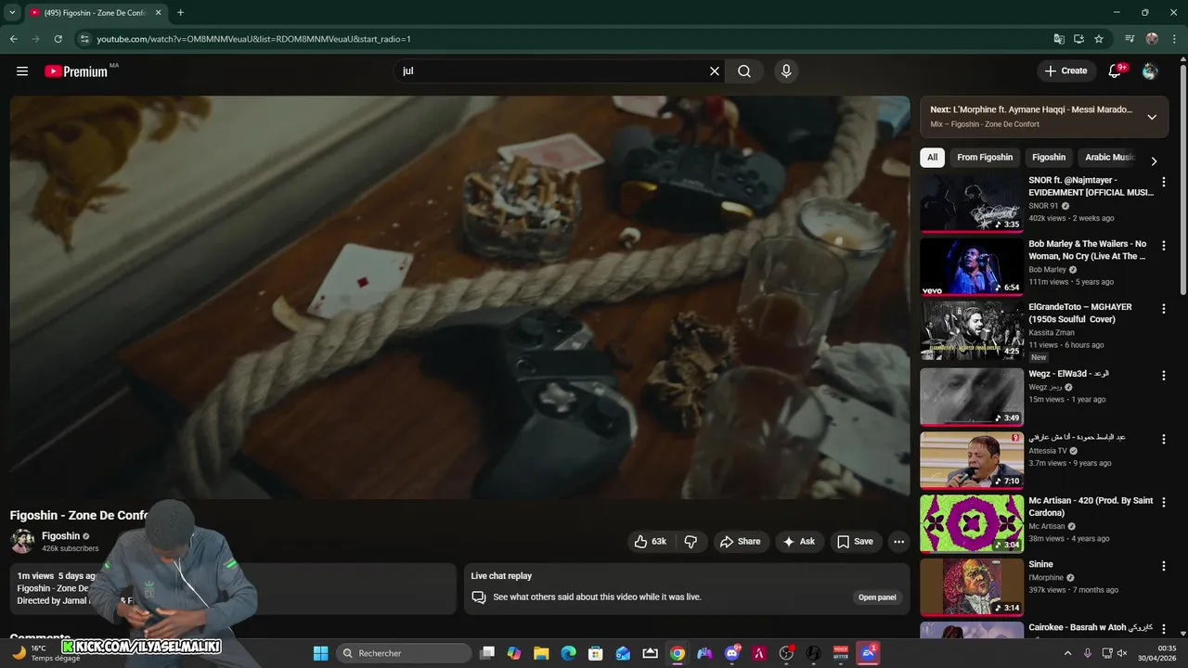Reload the YouTube page
Image resolution: width=1188 pixels, height=668 pixels.
(58, 39)
